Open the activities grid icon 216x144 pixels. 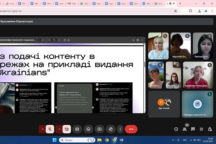click(x=201, y=129)
